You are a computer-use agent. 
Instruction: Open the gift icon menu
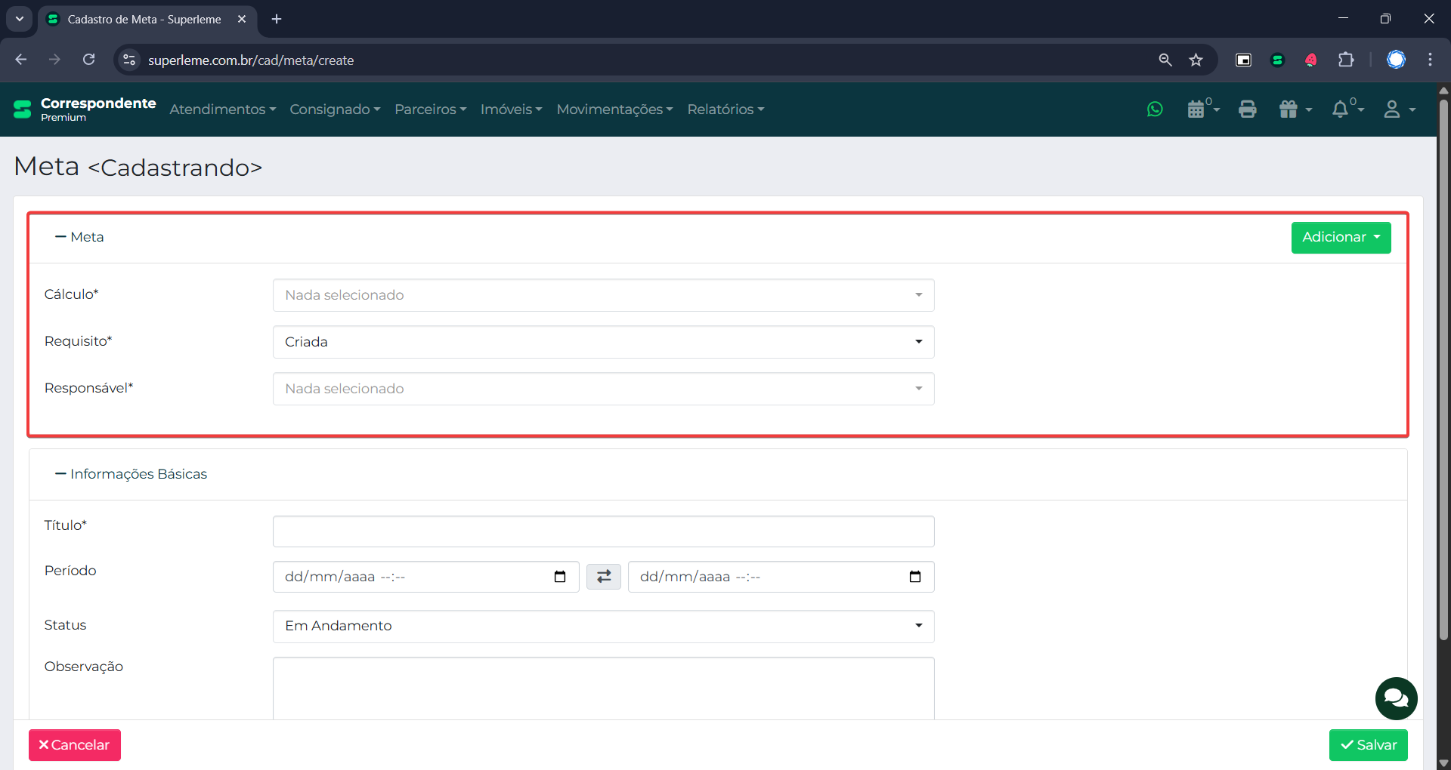coord(1289,109)
